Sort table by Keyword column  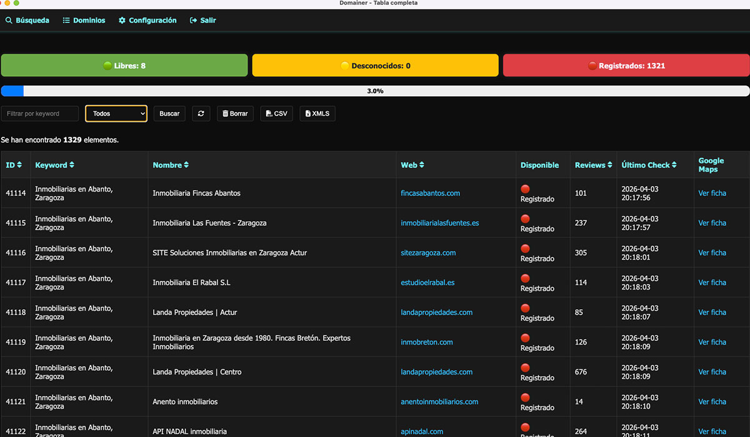point(54,165)
